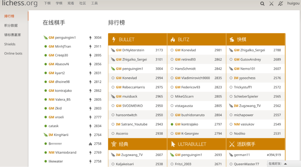Image resolution: width=301 pixels, height=167 pixels.
Task: Open GM RebeccaHarris's profile
Action: pos(130,87)
